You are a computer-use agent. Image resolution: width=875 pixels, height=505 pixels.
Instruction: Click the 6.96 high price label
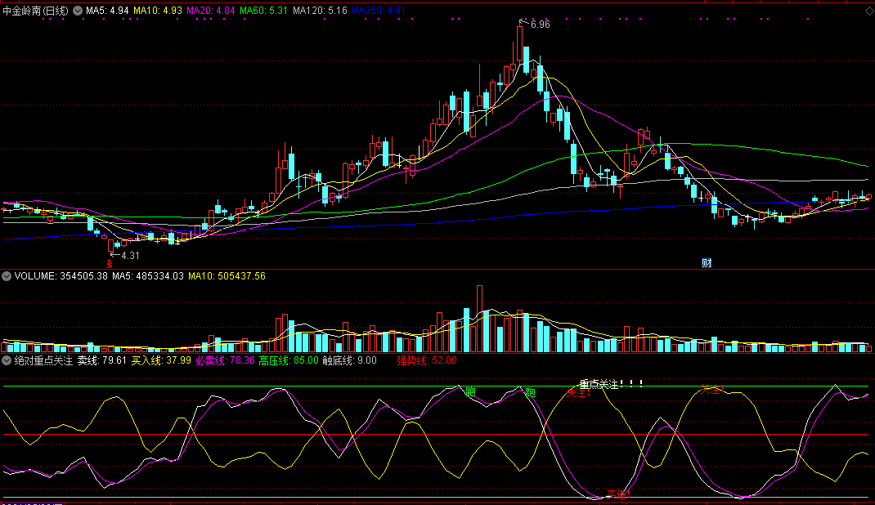(x=540, y=25)
